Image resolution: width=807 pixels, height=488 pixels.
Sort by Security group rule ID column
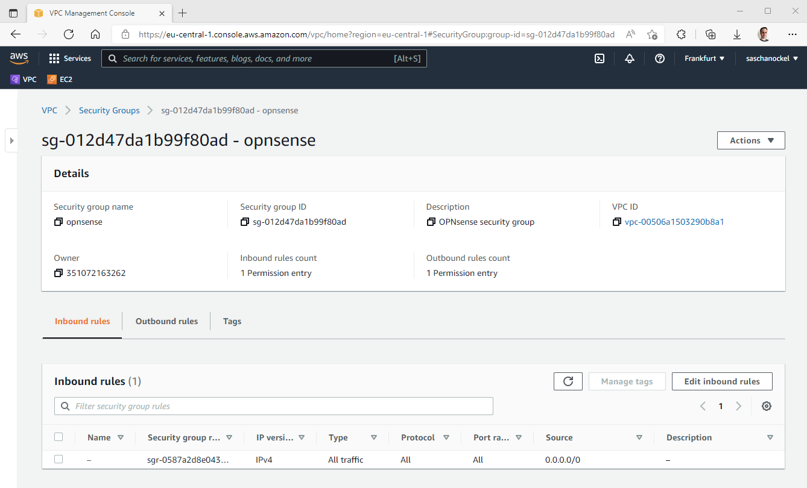[229, 437]
